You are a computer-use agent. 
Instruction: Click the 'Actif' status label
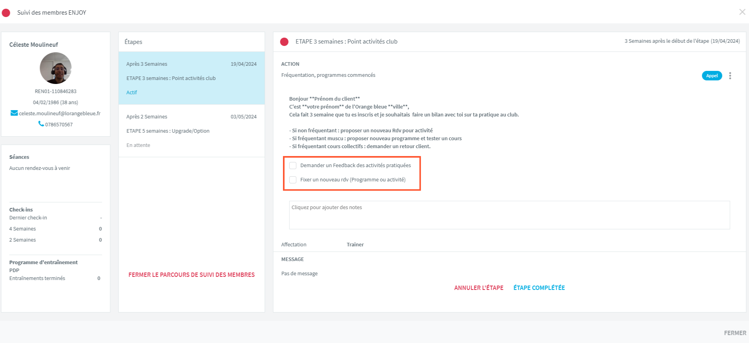pos(132,92)
